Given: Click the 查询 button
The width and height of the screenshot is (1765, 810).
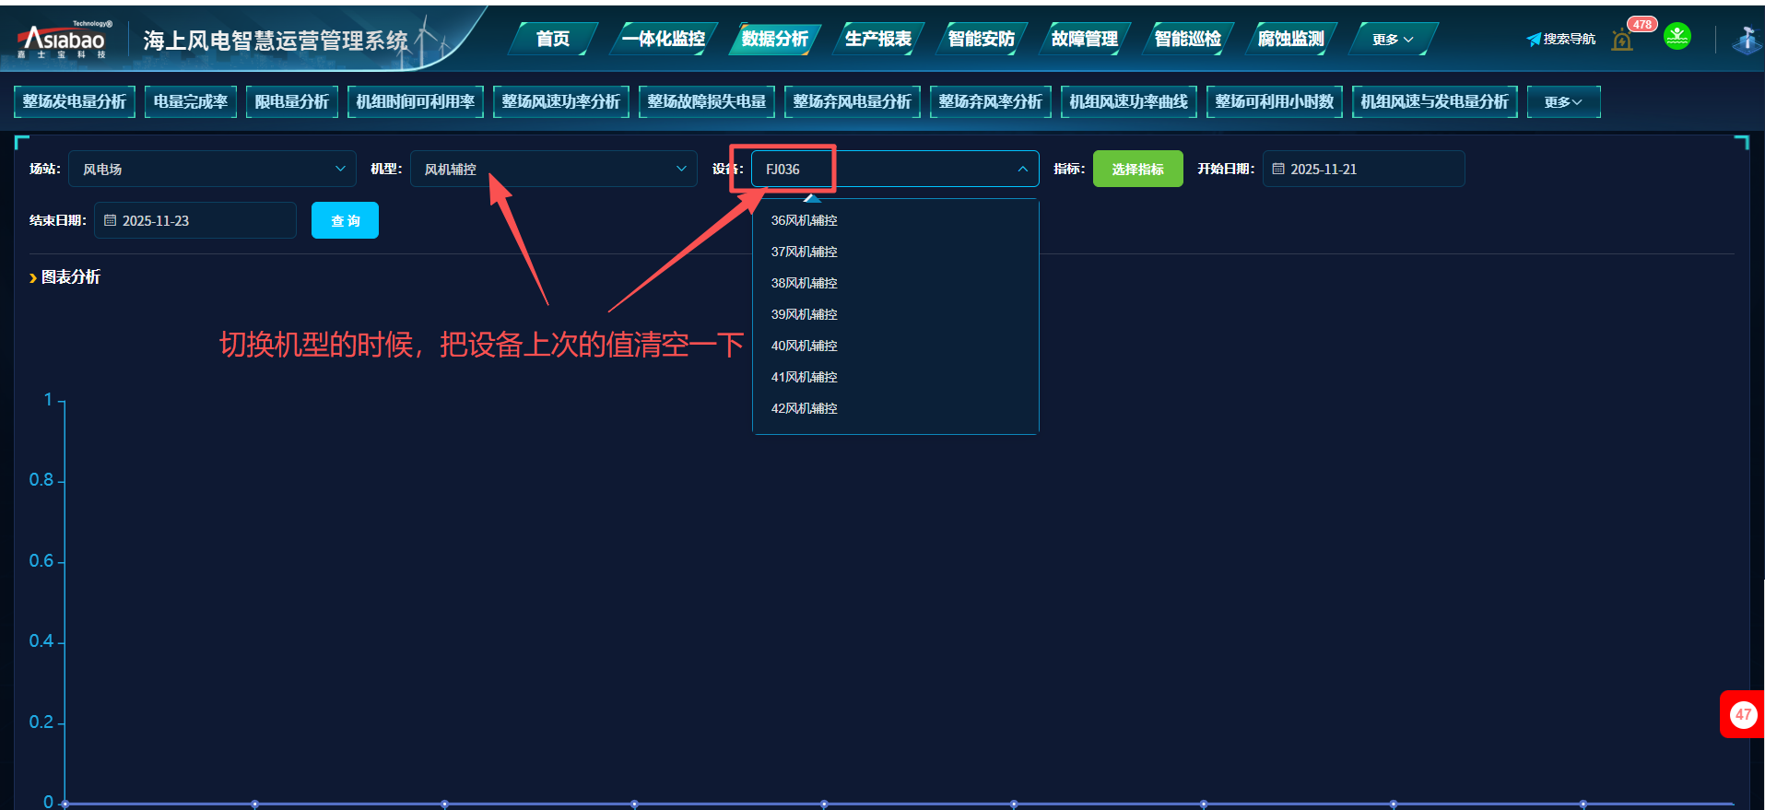Looking at the screenshot, I should click(345, 221).
